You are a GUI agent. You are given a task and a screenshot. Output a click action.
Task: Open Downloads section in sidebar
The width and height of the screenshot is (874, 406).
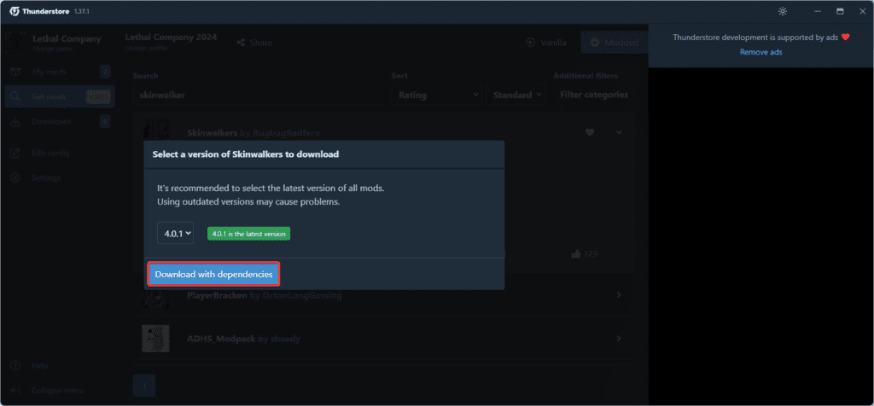pos(51,122)
